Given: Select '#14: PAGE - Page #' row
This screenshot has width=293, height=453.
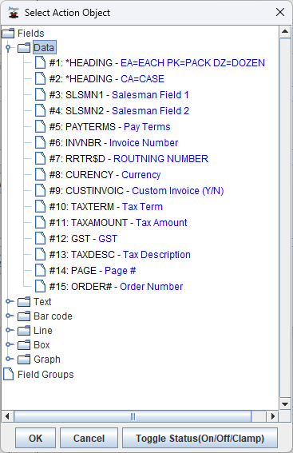Looking at the screenshot, I should pyautogui.click(x=93, y=270).
